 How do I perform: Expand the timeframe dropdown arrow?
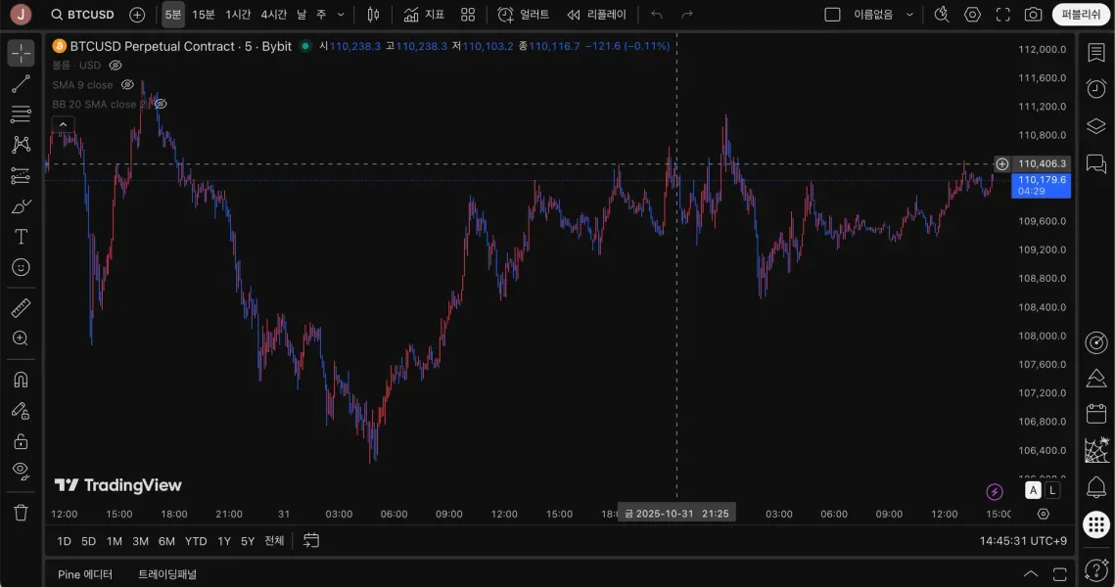click(x=341, y=15)
